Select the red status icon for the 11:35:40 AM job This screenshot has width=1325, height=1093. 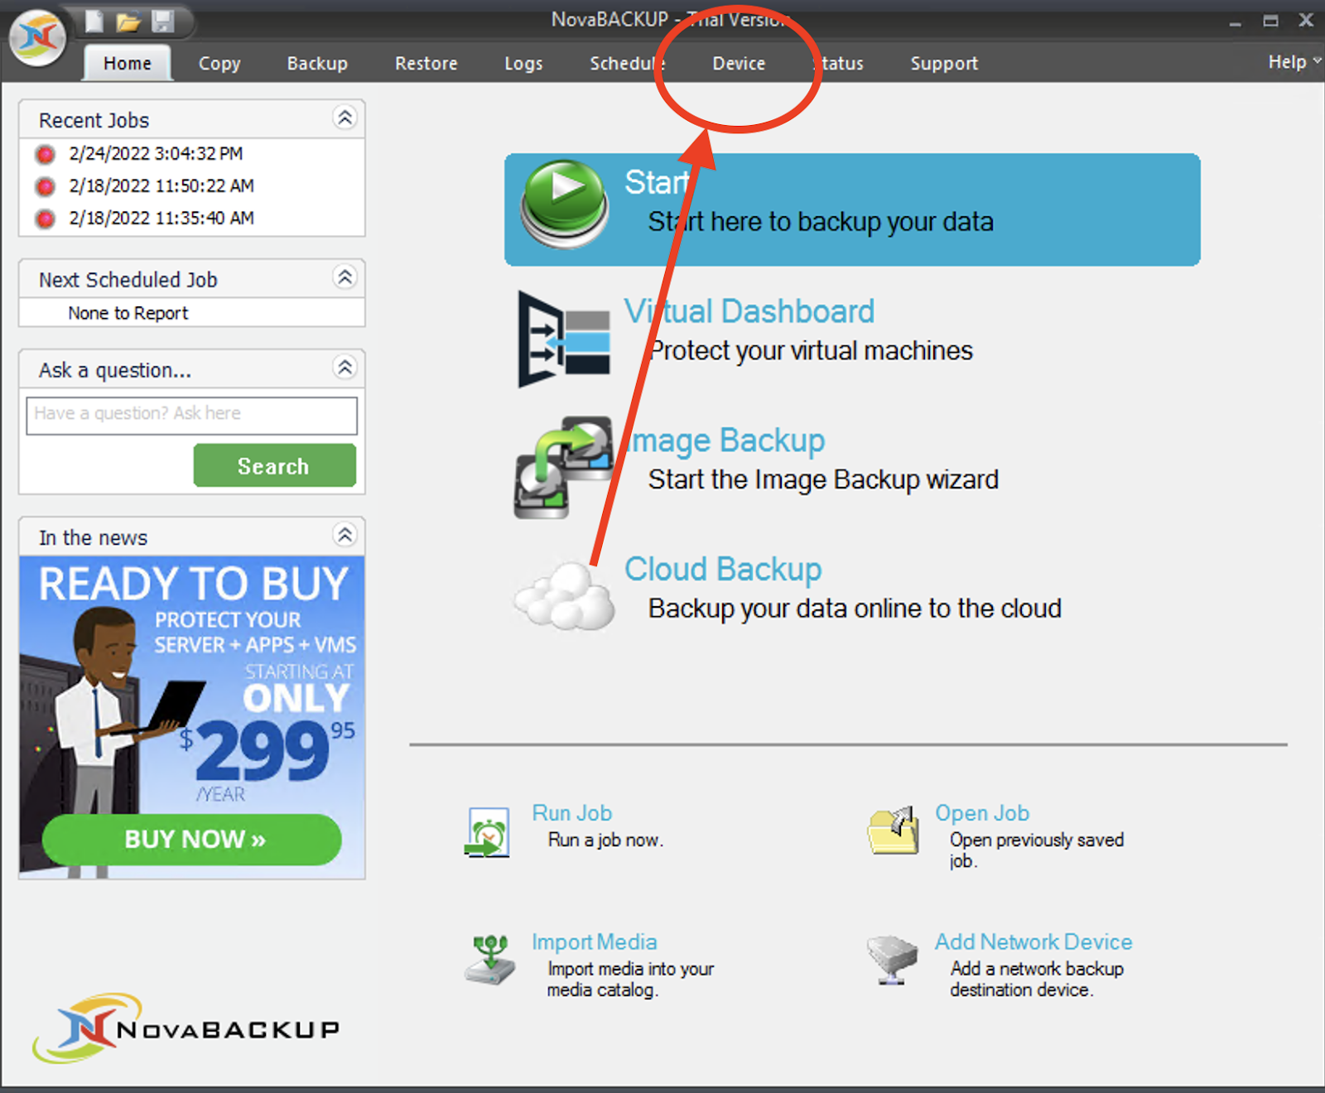tap(46, 219)
